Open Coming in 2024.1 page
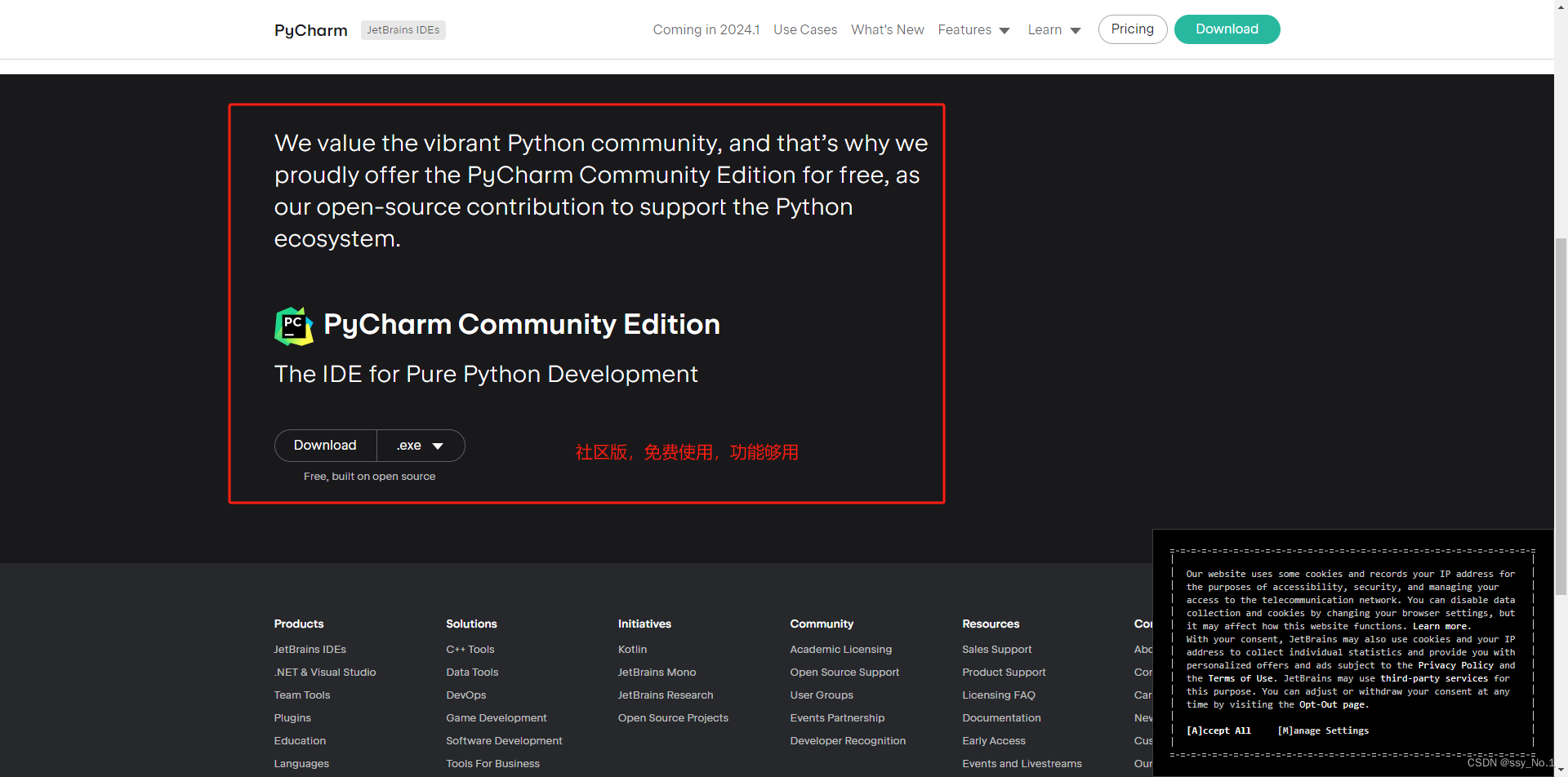 tap(706, 29)
